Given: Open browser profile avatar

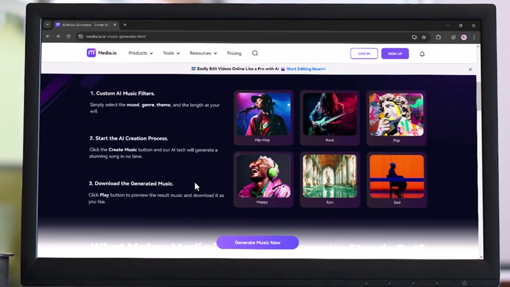Looking at the screenshot, I should (464, 38).
